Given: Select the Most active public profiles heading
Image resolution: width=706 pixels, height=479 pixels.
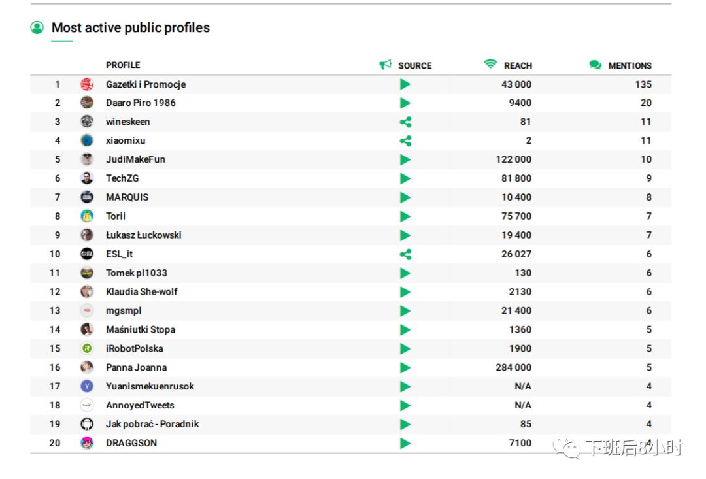Looking at the screenshot, I should pos(131,28).
